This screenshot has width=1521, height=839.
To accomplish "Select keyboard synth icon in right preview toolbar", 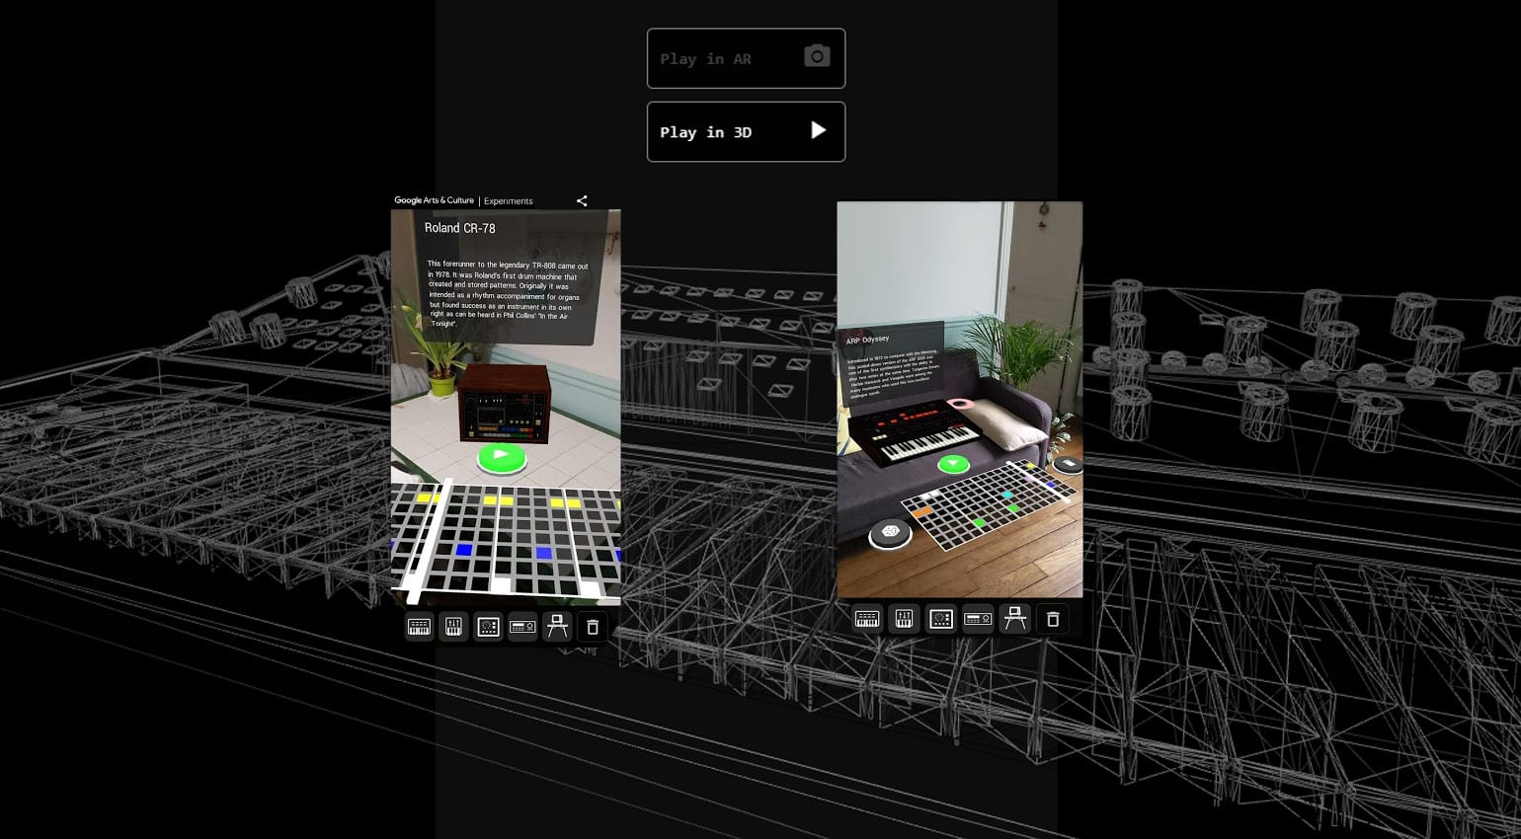I will point(867,619).
